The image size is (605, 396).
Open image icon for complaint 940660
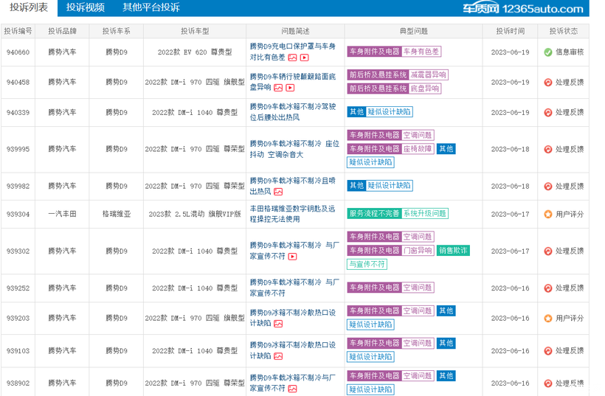[292, 58]
